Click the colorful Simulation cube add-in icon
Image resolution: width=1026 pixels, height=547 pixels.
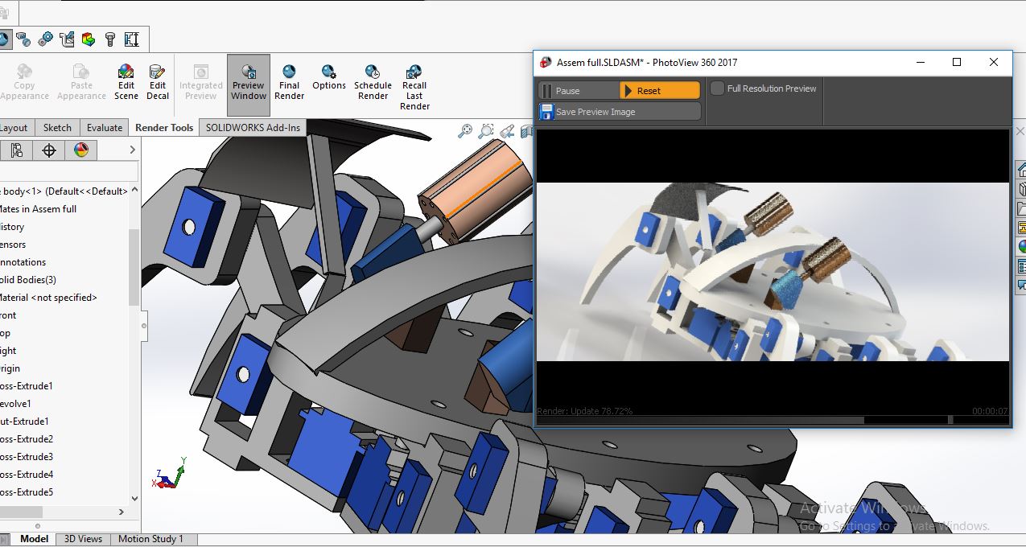[89, 39]
